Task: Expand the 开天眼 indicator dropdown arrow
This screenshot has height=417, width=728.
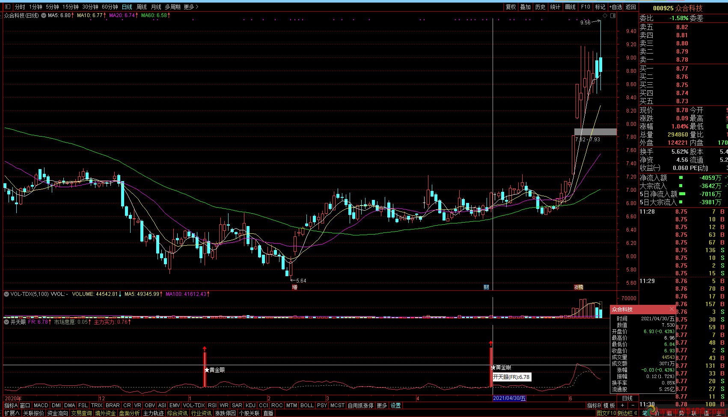Action: coord(6,322)
